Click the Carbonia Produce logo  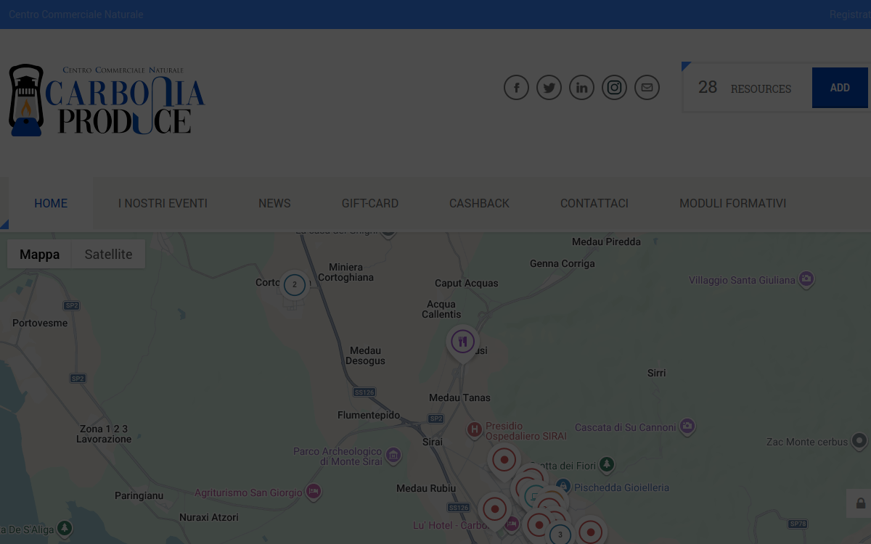pos(107,100)
